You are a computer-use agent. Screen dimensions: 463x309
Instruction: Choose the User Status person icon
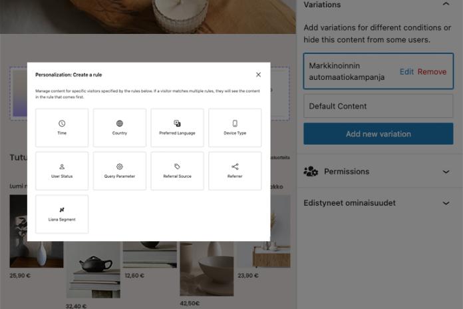[62, 166]
